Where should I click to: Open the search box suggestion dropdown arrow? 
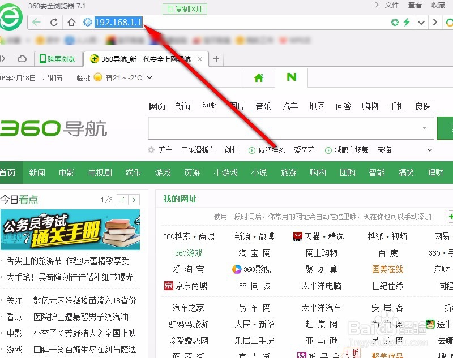pyautogui.click(x=424, y=127)
